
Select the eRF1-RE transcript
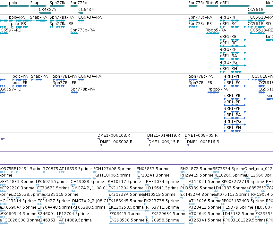(x=233, y=46)
